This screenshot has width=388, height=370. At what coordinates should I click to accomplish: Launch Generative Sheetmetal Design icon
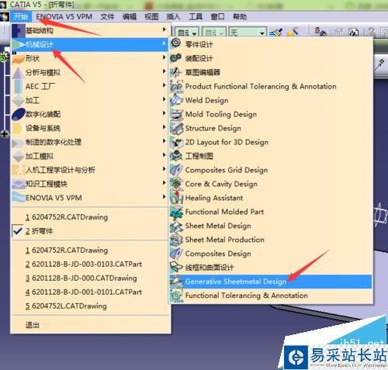[176, 281]
